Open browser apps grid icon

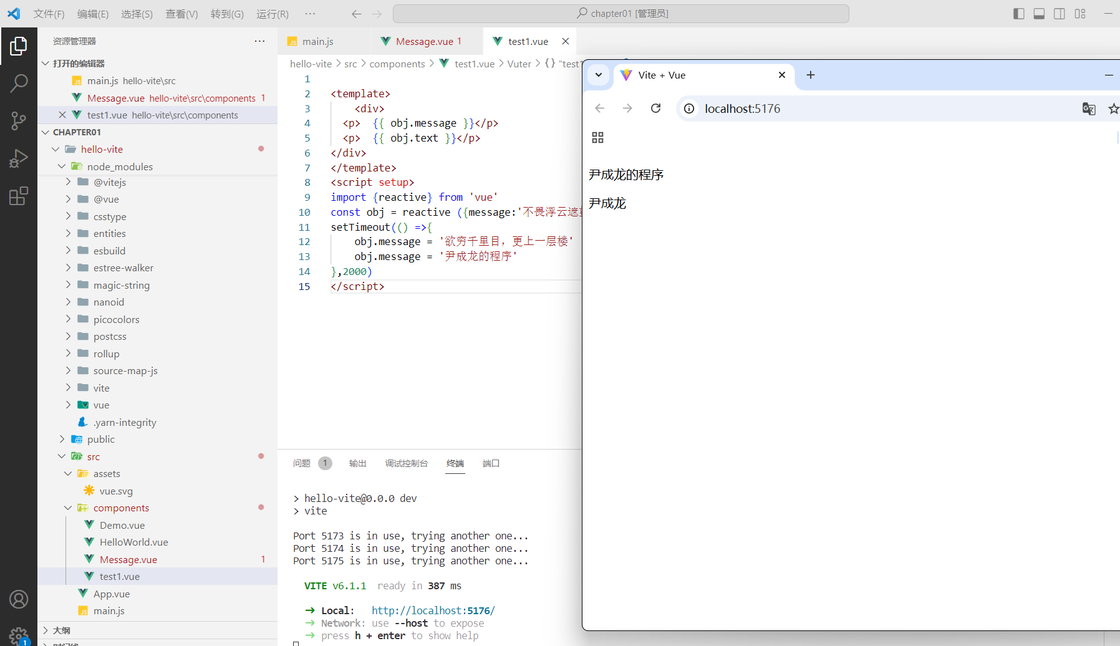(597, 137)
